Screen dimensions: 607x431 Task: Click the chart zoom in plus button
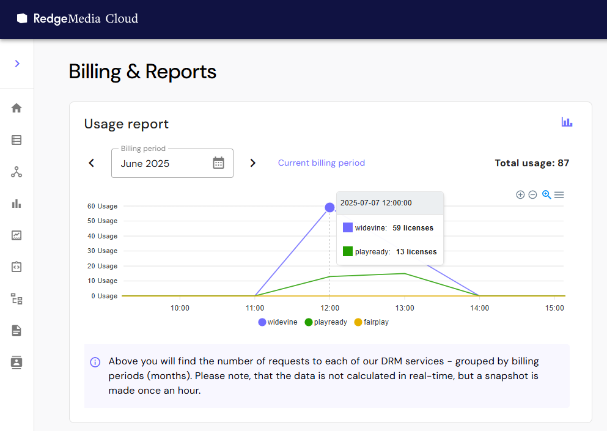click(520, 195)
